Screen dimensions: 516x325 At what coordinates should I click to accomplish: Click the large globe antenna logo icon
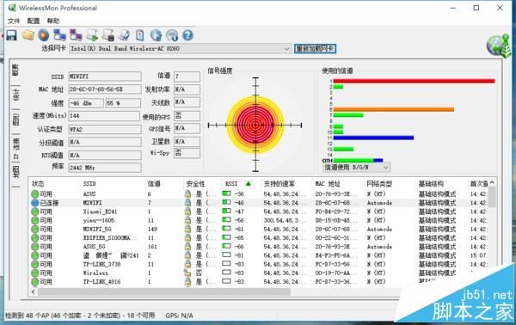click(x=499, y=46)
